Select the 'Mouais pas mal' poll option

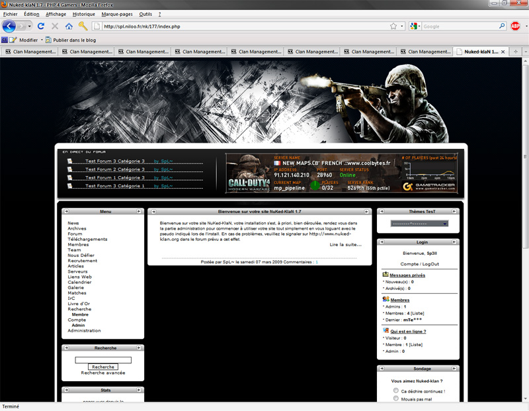[x=395, y=399]
